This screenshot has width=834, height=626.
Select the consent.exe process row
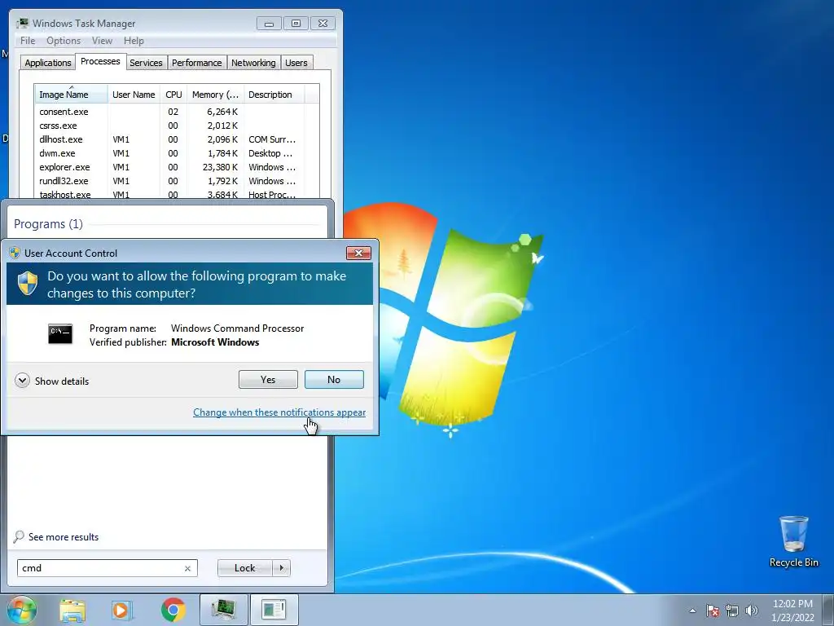pos(177,112)
